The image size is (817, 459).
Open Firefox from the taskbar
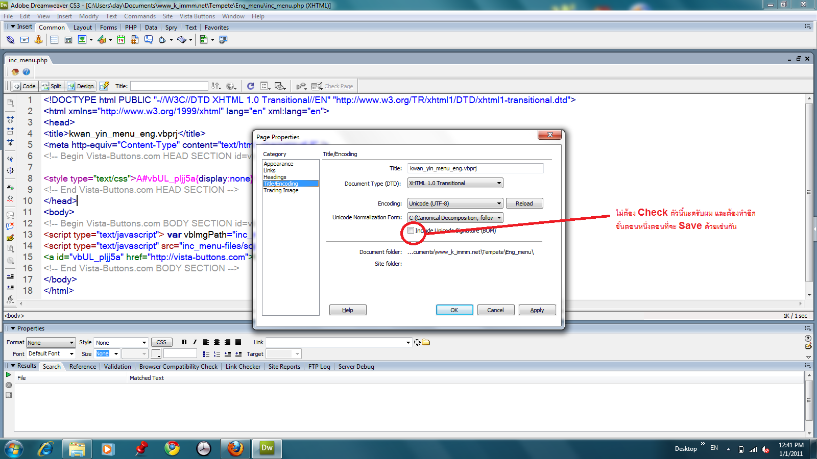click(235, 448)
